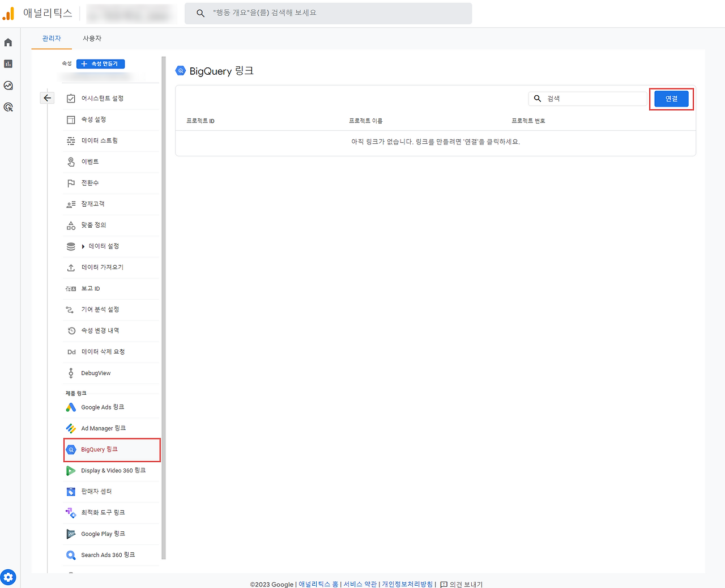Click the BigQuery link search field
The image size is (725, 588).
coord(587,99)
